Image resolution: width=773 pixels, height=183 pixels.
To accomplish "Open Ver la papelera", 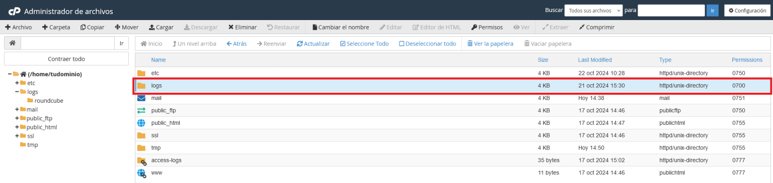I will (490, 44).
